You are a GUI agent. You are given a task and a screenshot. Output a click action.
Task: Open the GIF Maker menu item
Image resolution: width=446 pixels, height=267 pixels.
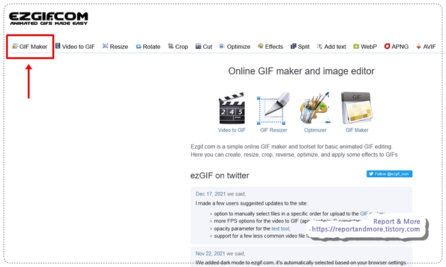(30, 46)
